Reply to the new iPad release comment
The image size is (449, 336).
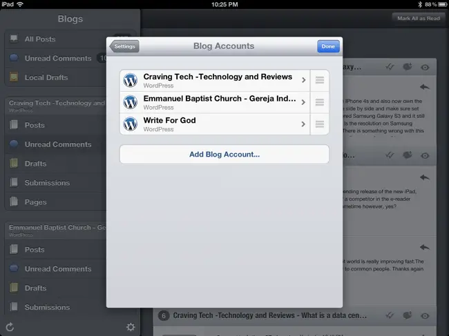[x=425, y=177]
